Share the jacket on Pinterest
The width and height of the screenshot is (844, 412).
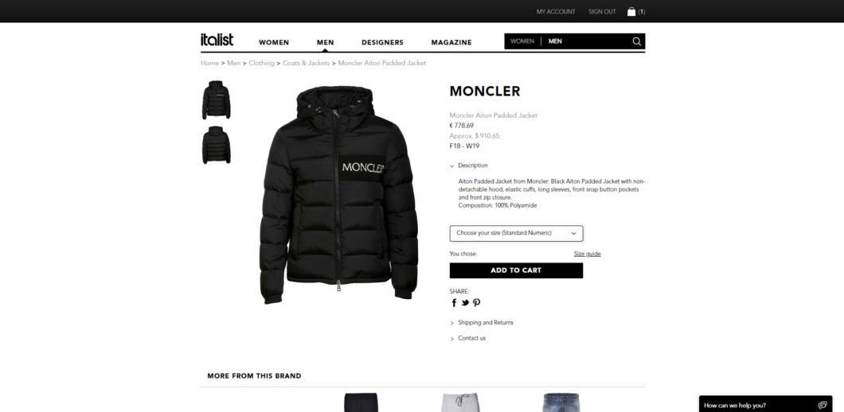476,303
